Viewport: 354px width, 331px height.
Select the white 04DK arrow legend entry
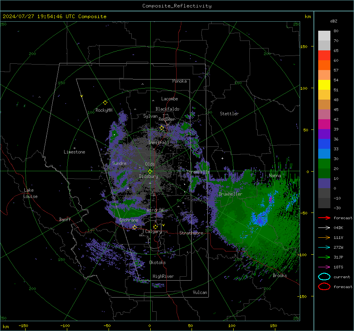click(x=324, y=227)
